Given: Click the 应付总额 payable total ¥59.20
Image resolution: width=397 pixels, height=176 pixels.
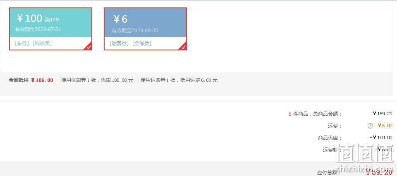Looking at the screenshot, I should (x=379, y=172).
